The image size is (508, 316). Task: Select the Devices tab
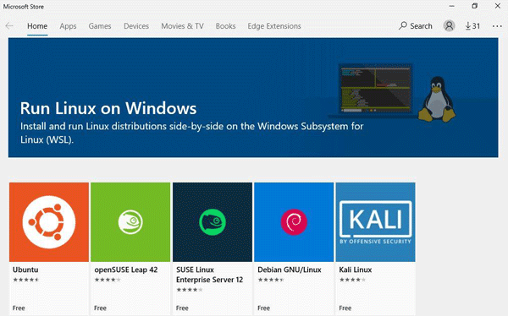(x=136, y=26)
